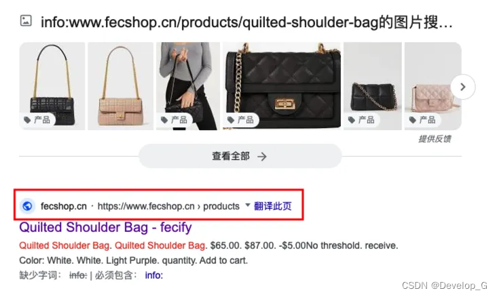This screenshot has height=297, width=497.
Task: Expand the dropdown arrow after products
Action: pos(248,205)
